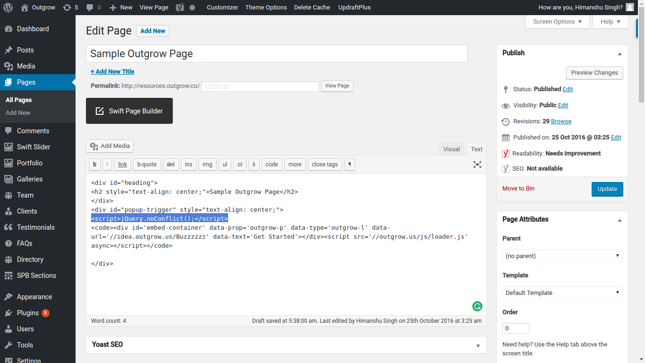Switch to the Text editor tab

[477, 149]
